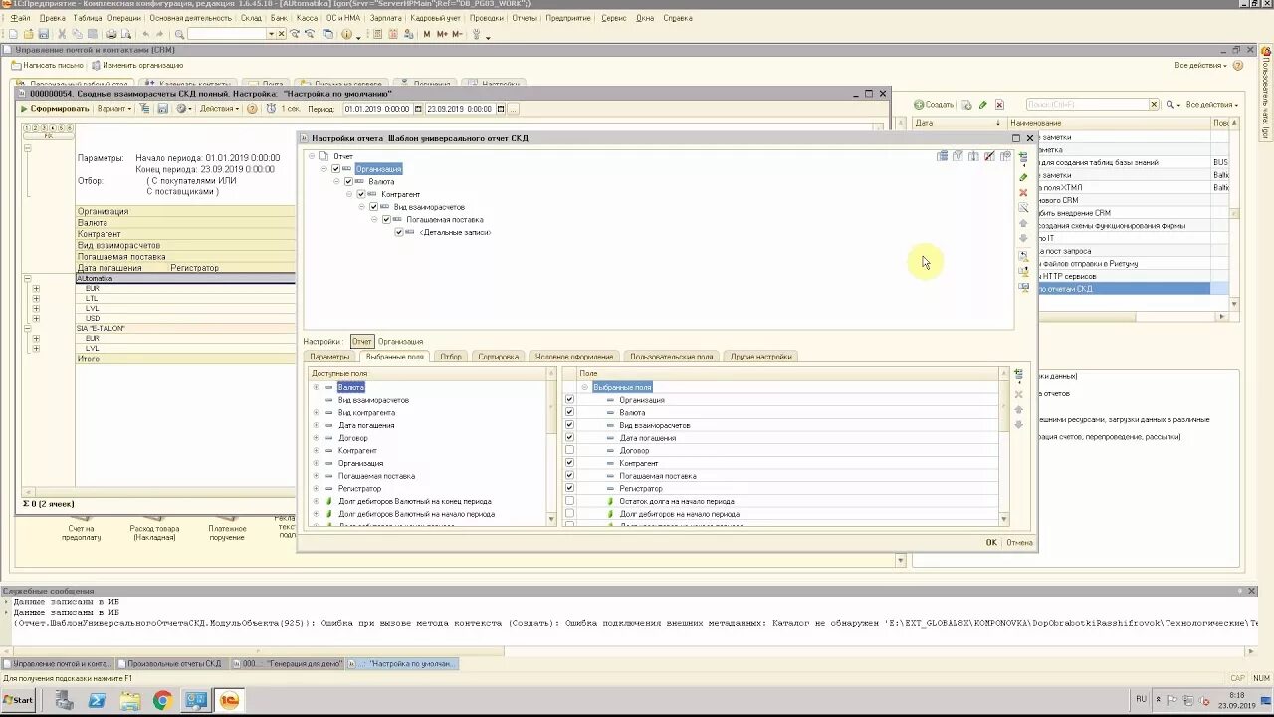
Task: Select Долг дебиторов Валютный на конец периода available field
Action: pyautogui.click(x=415, y=501)
